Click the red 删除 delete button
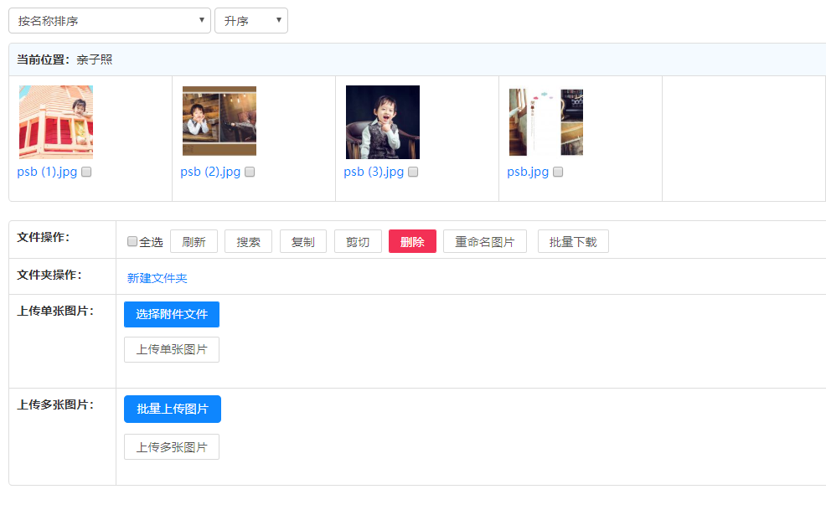 click(x=412, y=242)
